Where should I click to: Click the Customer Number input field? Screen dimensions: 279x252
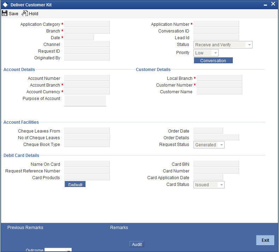pos(219,85)
